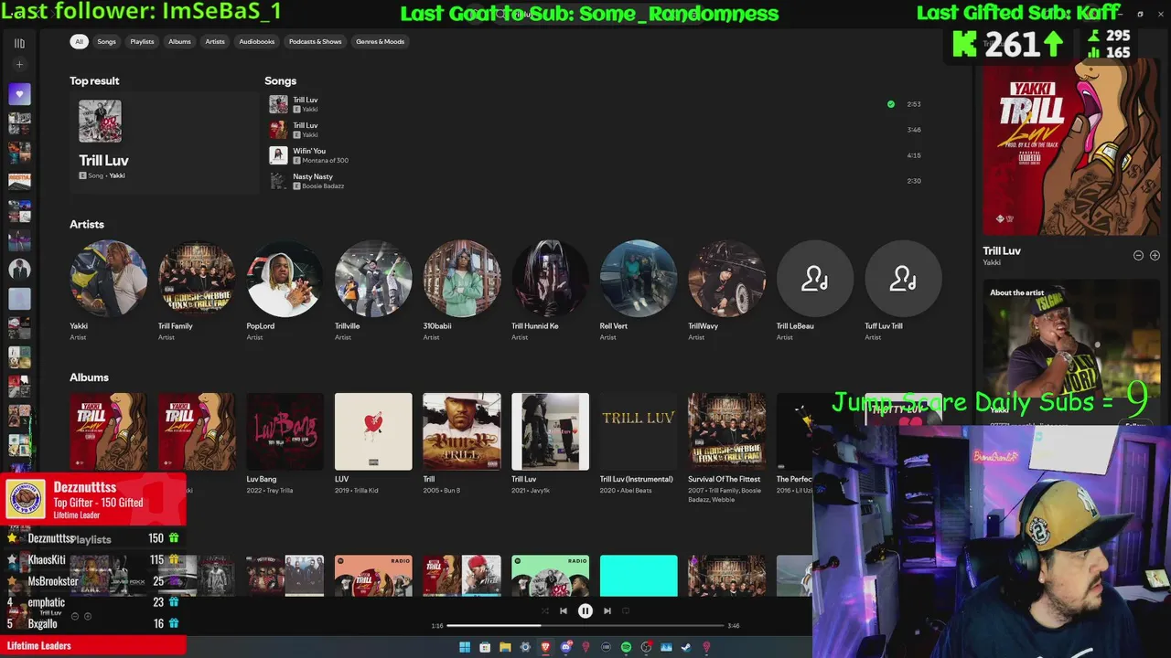1171x658 pixels.
Task: Open Survival Of The Fittest album
Action: point(726,431)
